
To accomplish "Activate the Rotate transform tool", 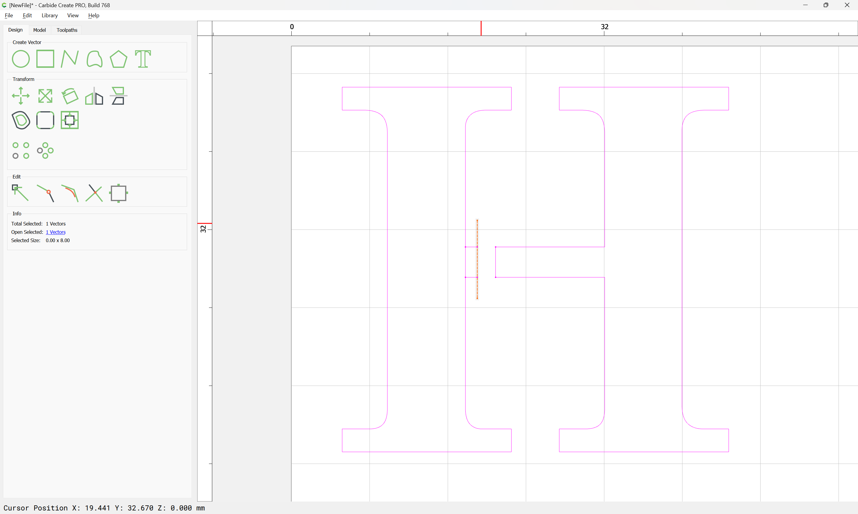I will (70, 96).
